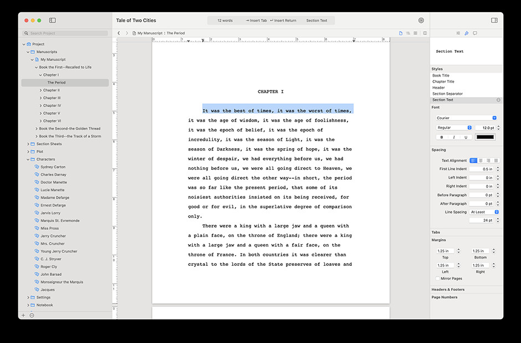Open the At Least line spacing dropdown

(x=484, y=212)
